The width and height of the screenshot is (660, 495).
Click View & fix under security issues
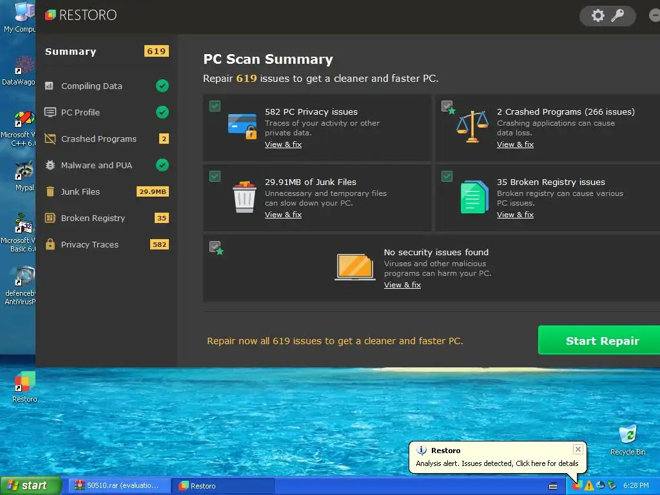(x=402, y=285)
